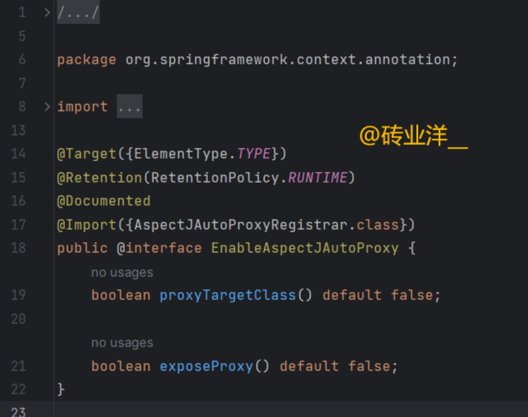Click the @Target annotation
The height and width of the screenshot is (417, 528).
[87, 154]
